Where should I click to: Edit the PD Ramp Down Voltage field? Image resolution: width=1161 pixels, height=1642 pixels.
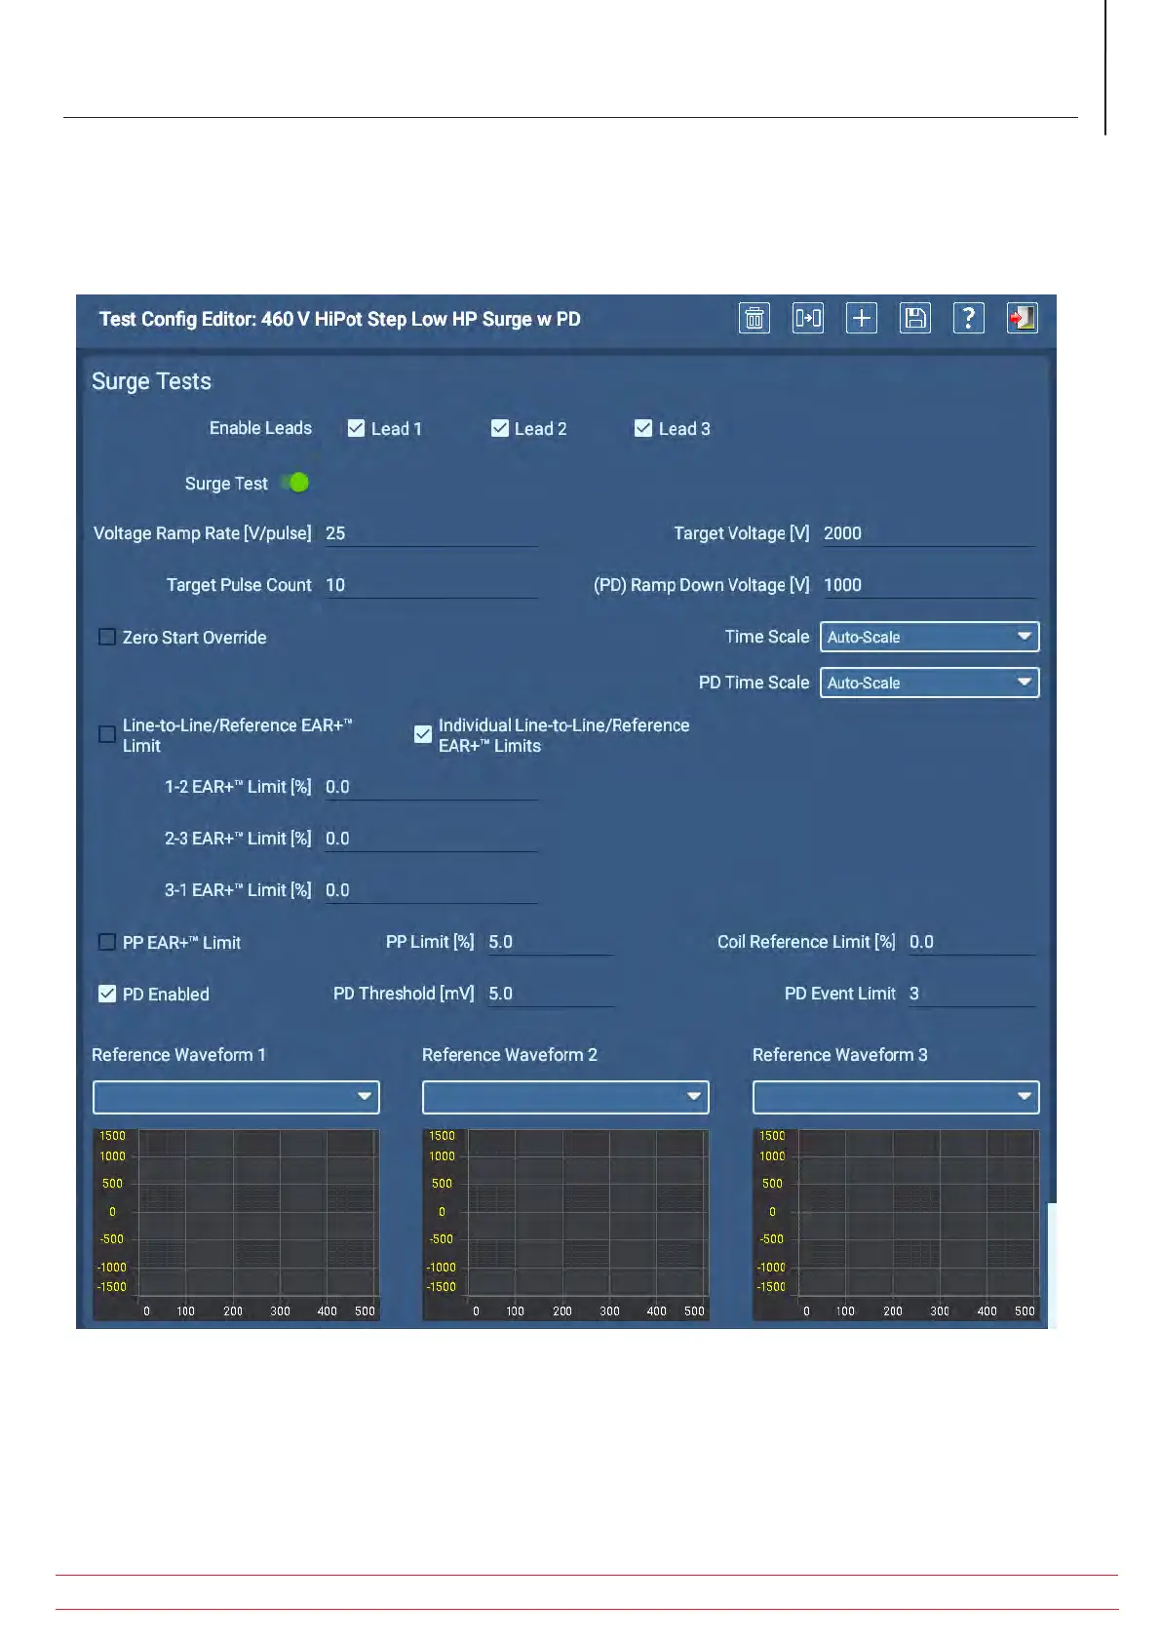click(928, 585)
